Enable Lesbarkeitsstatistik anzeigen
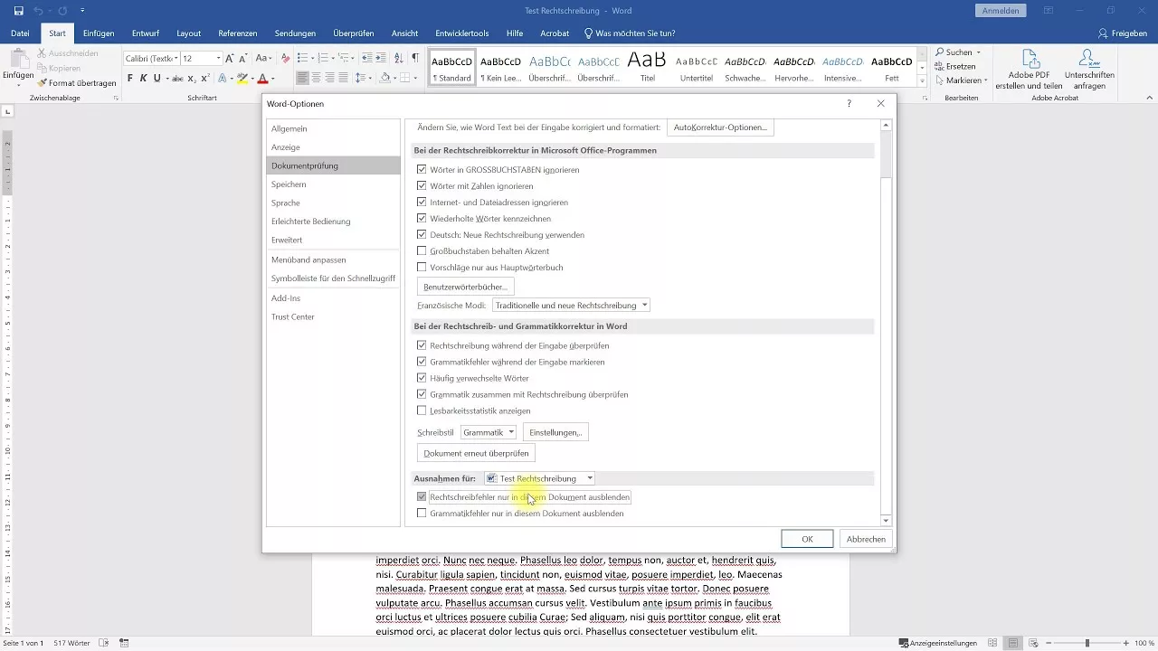 click(x=421, y=410)
